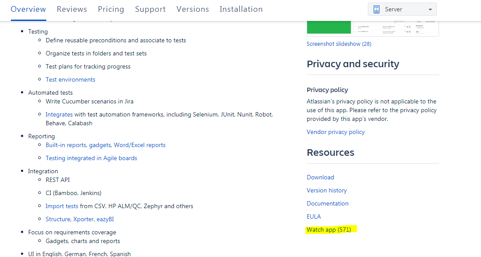481x257 pixels.
Task: Open the Server hosting type dropdown
Action: point(430,9)
